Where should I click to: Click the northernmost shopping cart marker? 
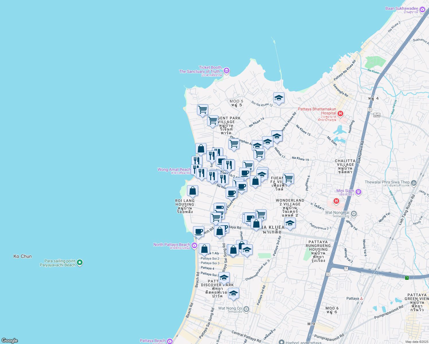pyautogui.click(x=202, y=110)
